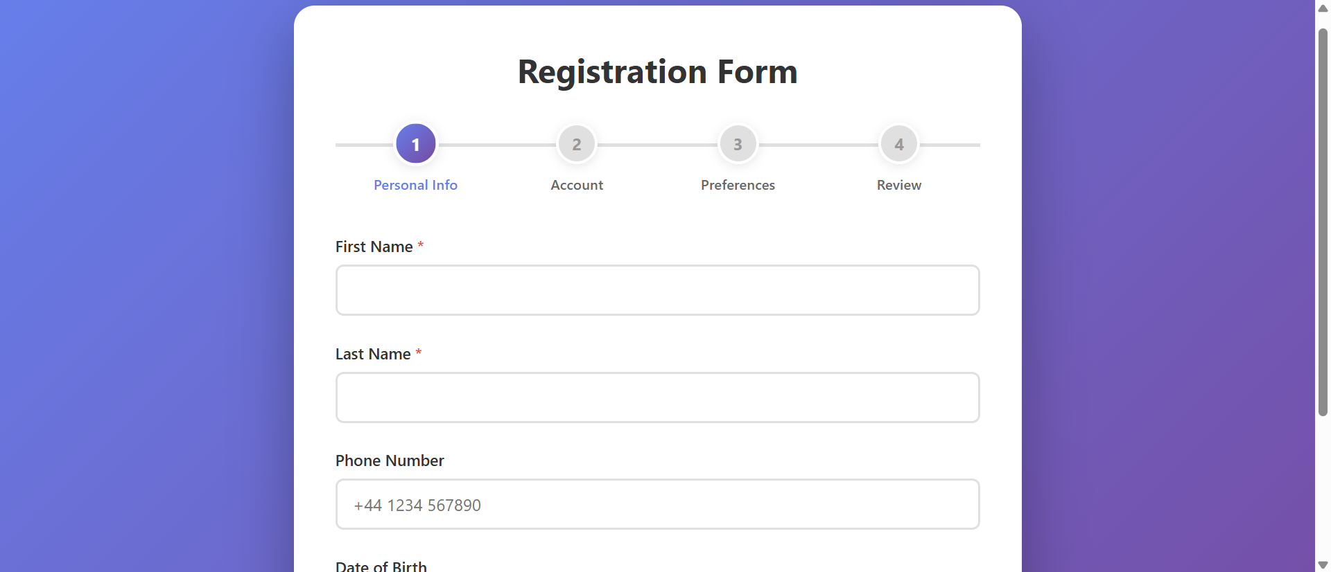Click the step 2 circle labeled Account
This screenshot has height=572, width=1331.
point(576,143)
